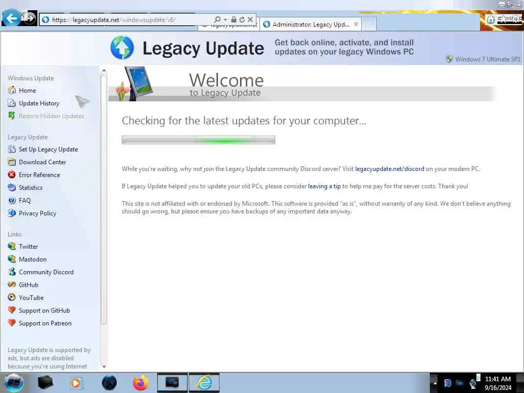Viewport: 524px width, 393px height.
Task: Click the Legacy Update globe logo
Action: coord(122,48)
